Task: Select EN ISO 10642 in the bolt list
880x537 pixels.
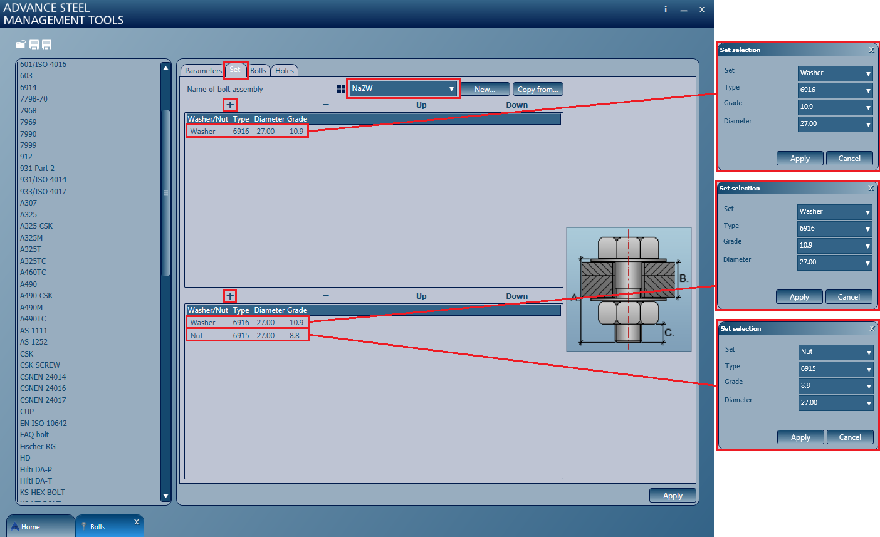Action: coord(43,424)
